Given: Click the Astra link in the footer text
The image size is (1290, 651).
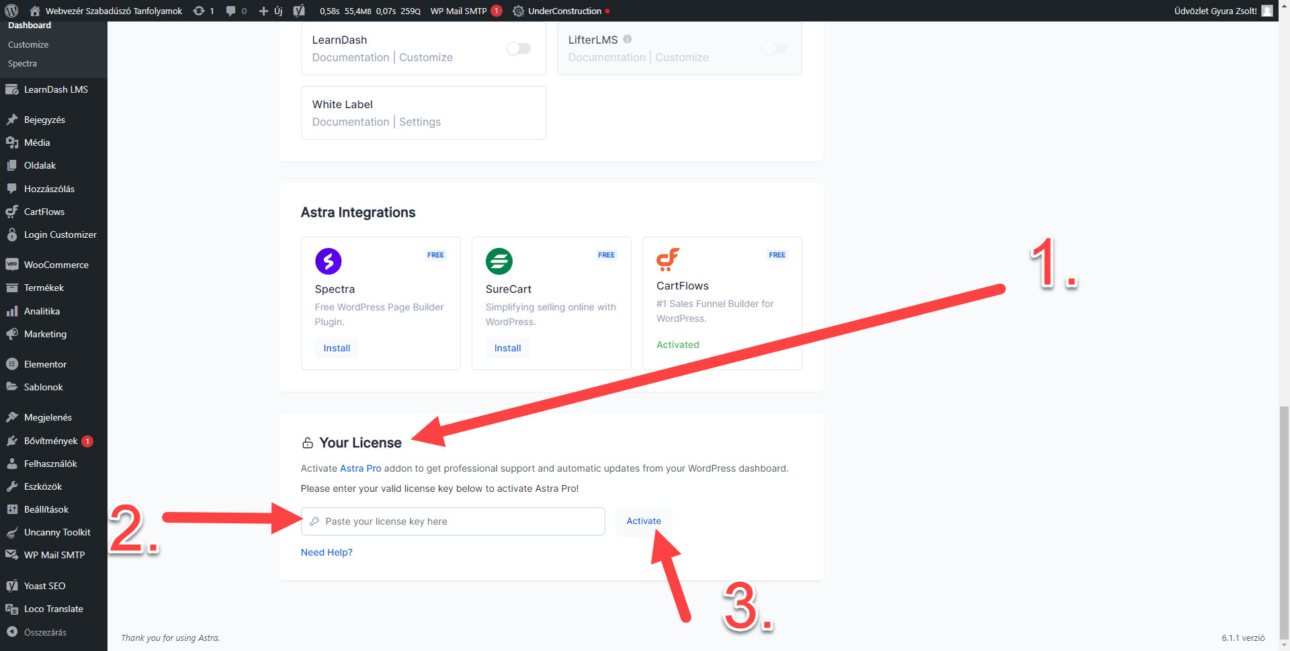Looking at the screenshot, I should point(208,638).
